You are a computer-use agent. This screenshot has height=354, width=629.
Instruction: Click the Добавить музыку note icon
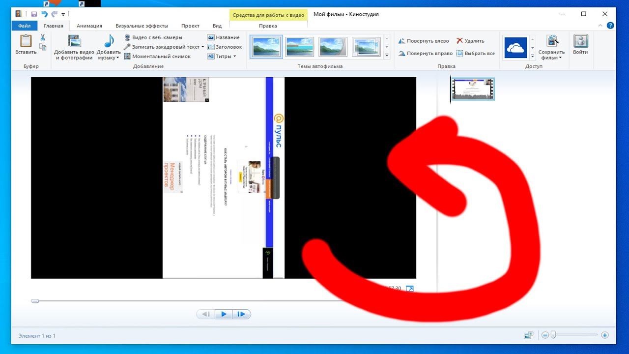click(109, 42)
